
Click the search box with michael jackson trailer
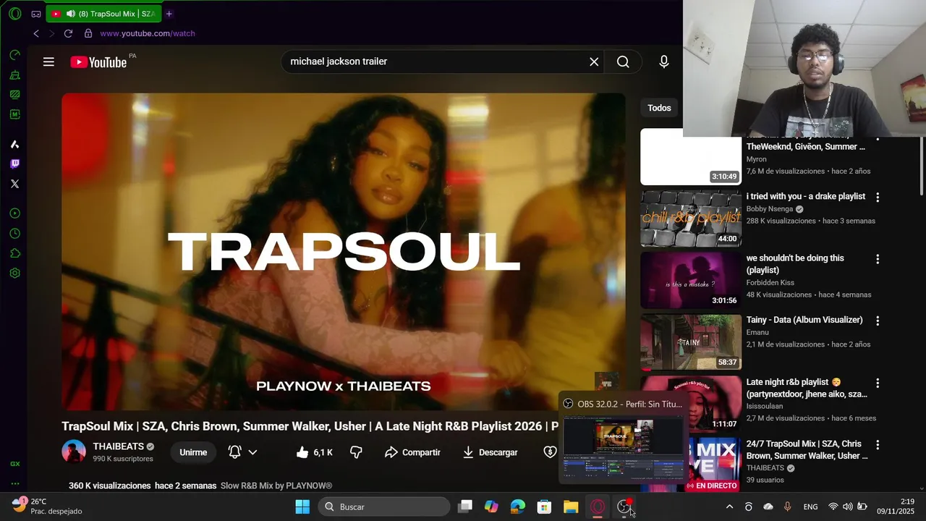click(434, 62)
